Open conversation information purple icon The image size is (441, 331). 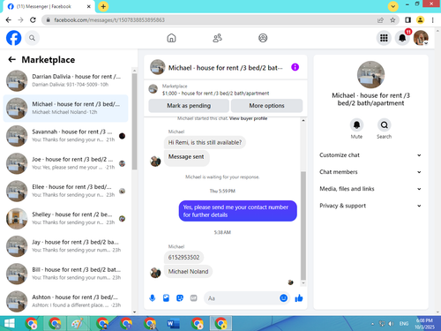coord(295,67)
